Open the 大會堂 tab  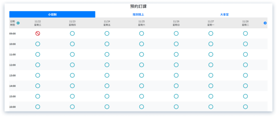[224, 14]
